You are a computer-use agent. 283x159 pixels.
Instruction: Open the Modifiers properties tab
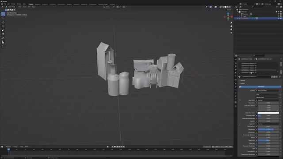[236, 87]
